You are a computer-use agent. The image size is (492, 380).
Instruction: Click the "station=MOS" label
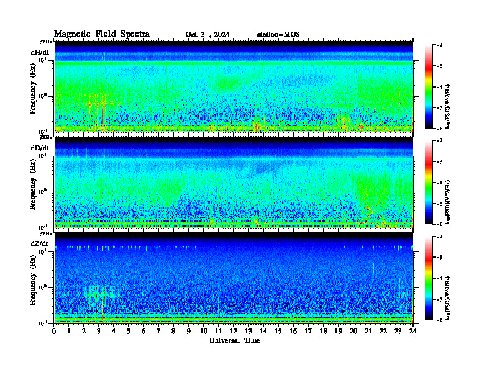pos(278,35)
